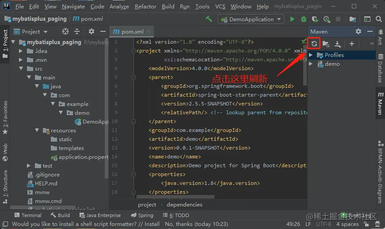The height and width of the screenshot is (229, 385).
Task: Toggle the Maven side tab
Action: pos(380,103)
